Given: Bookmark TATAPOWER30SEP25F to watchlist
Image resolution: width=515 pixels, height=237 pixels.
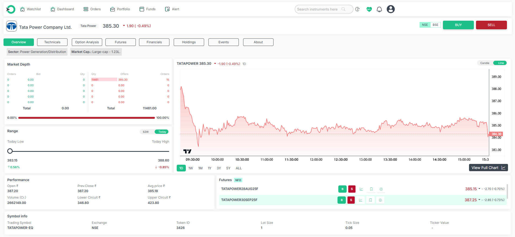Looking at the screenshot, I should tap(370, 200).
